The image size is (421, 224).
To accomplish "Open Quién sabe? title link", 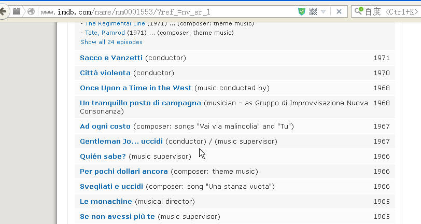I will point(103,156).
